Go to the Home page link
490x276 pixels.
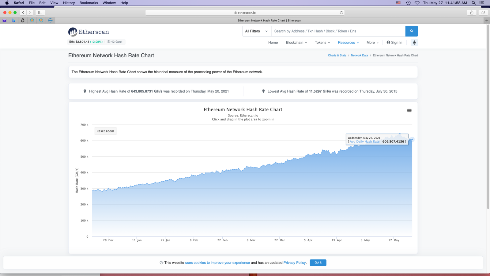(273, 43)
